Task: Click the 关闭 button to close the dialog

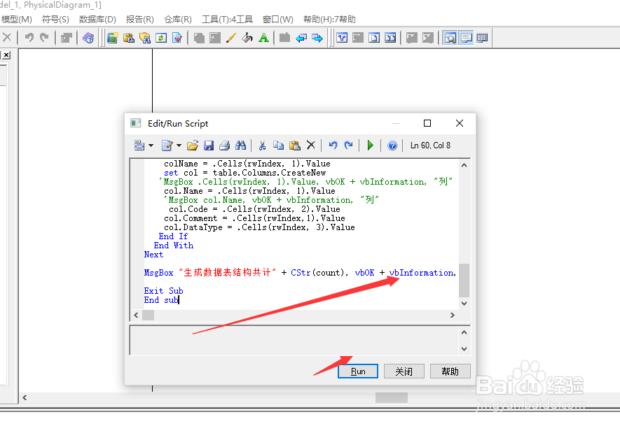Action: (404, 371)
